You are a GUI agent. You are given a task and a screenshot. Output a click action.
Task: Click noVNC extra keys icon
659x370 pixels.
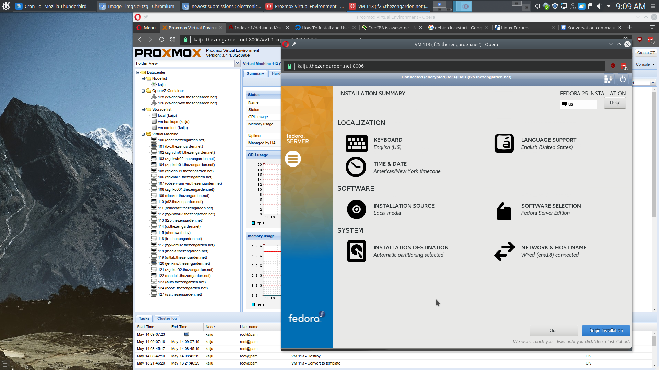click(608, 79)
